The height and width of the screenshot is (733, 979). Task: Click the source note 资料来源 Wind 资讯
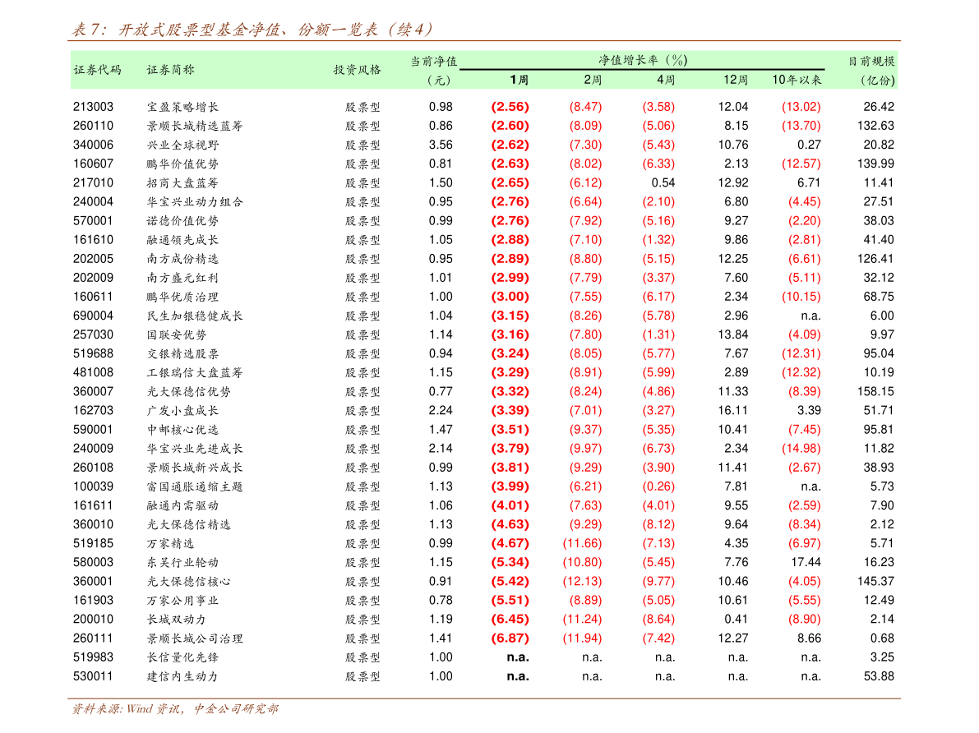coord(175,708)
